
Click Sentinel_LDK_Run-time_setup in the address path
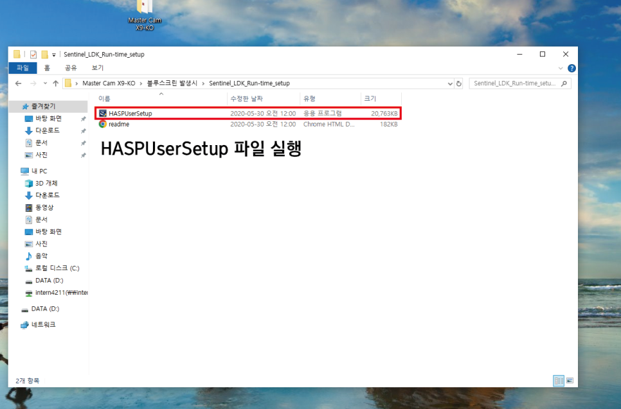pos(249,83)
